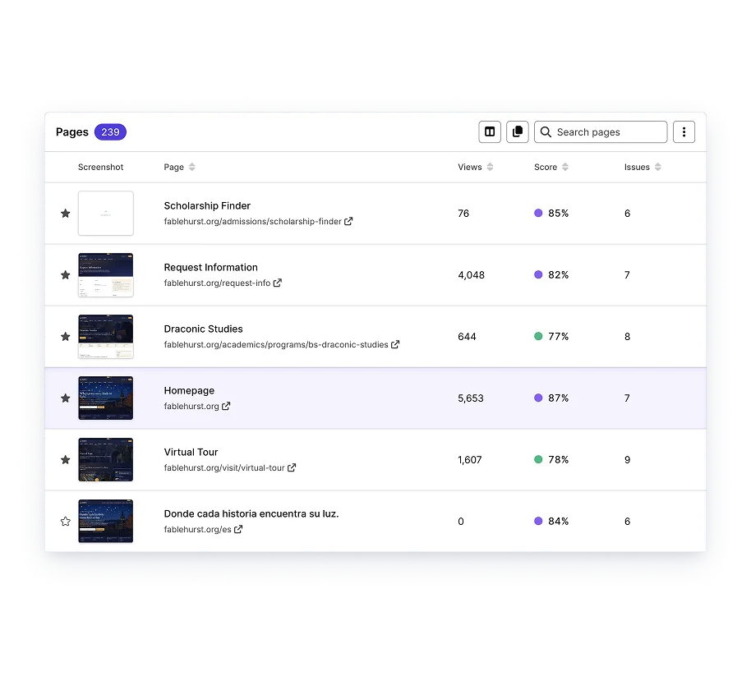Screen dimensions: 751x681
Task: Unstar the Scholarship Finder page
Action: click(66, 213)
